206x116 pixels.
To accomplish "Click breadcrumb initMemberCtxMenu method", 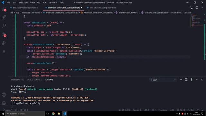I will pos(127,13).
